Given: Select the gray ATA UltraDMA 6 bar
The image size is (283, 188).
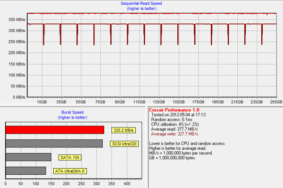Looking at the screenshot, I should (x=26, y=171).
